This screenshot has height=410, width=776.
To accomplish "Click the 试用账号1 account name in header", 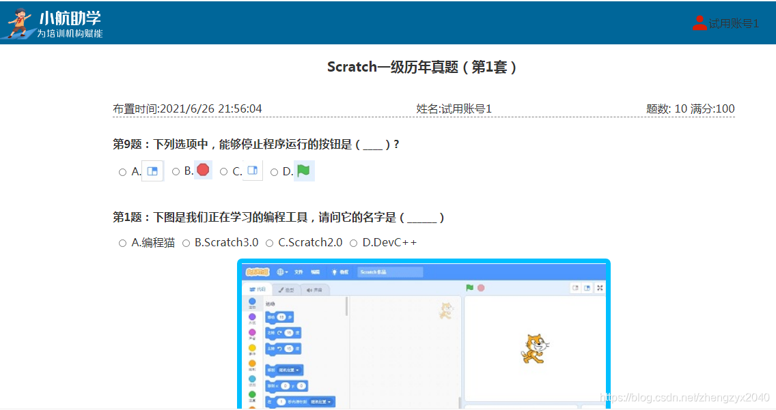I will point(734,23).
